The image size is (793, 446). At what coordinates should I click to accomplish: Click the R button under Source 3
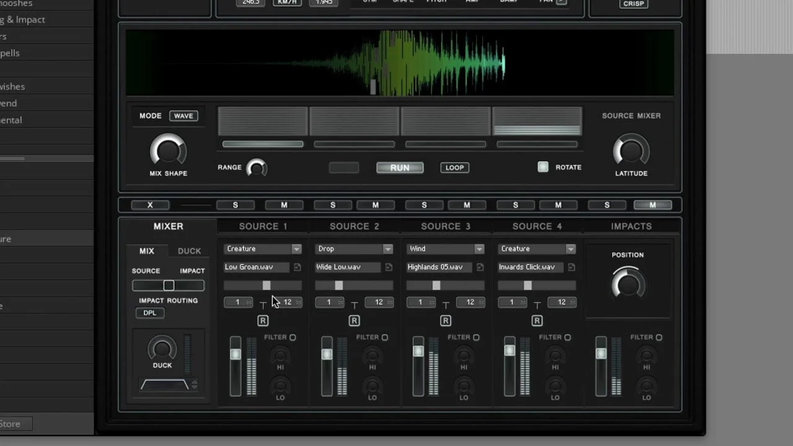[x=445, y=320]
